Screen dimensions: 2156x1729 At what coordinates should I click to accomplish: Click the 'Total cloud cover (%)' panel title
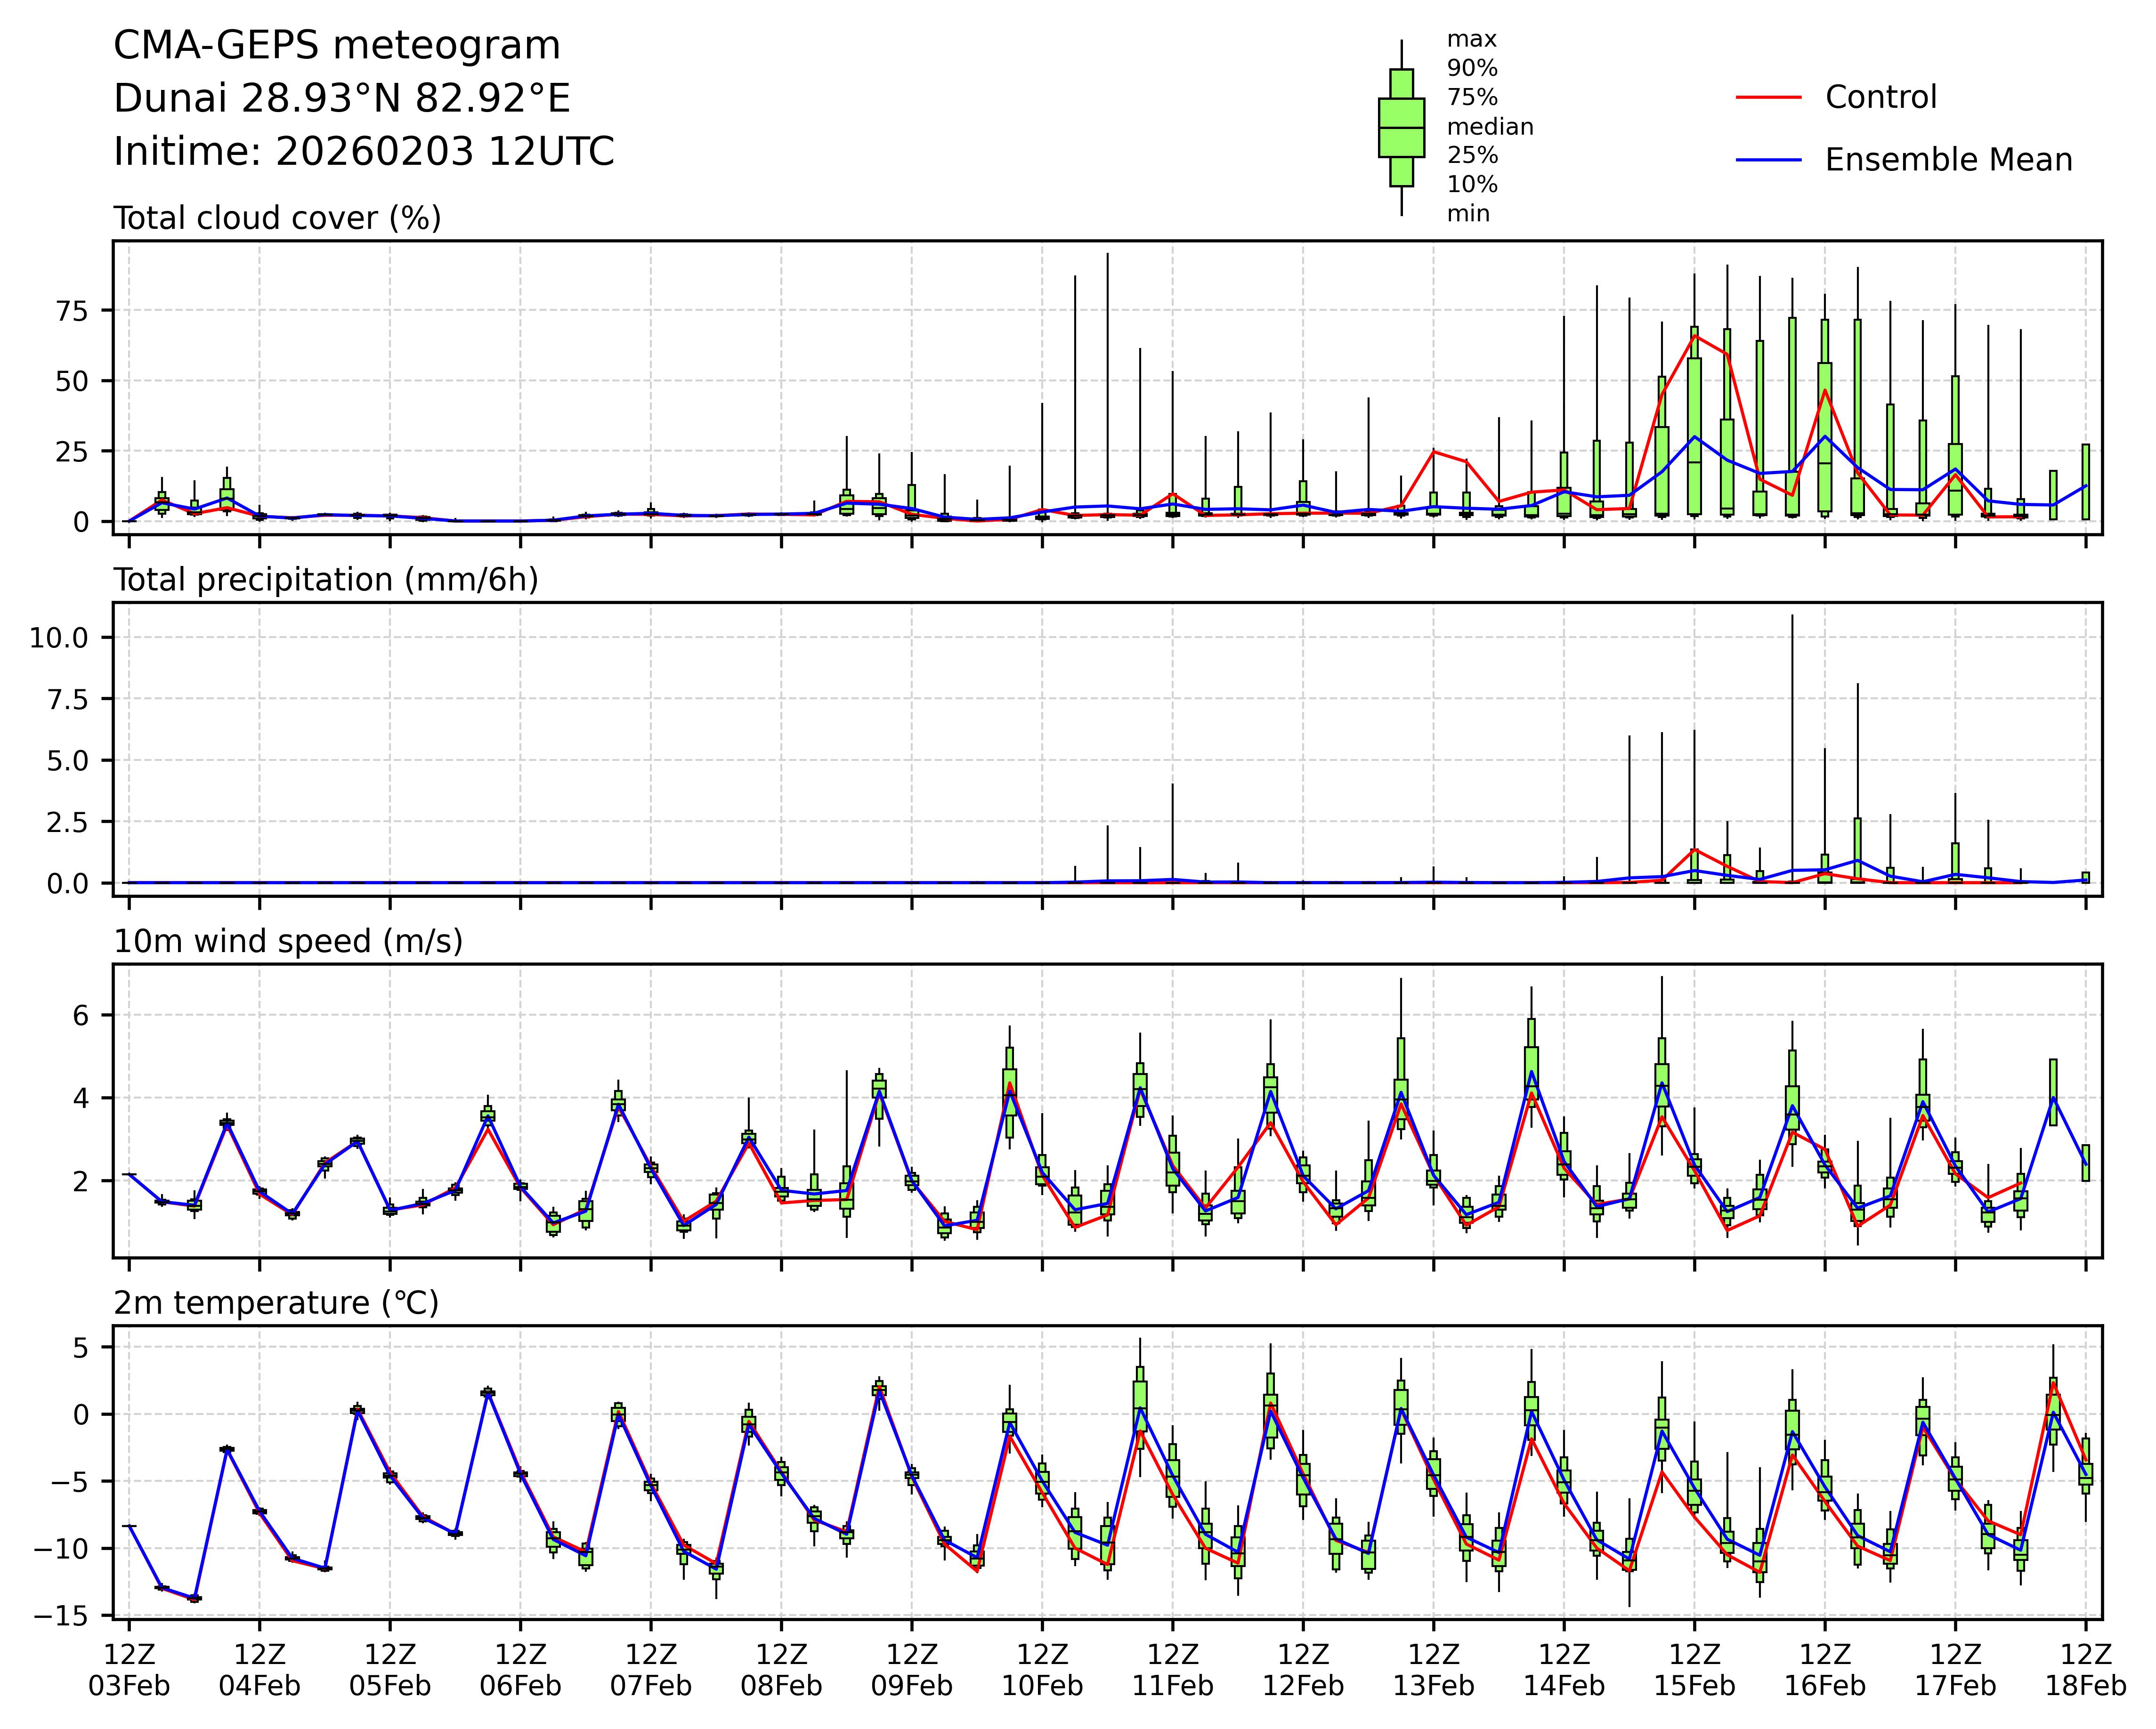[277, 218]
